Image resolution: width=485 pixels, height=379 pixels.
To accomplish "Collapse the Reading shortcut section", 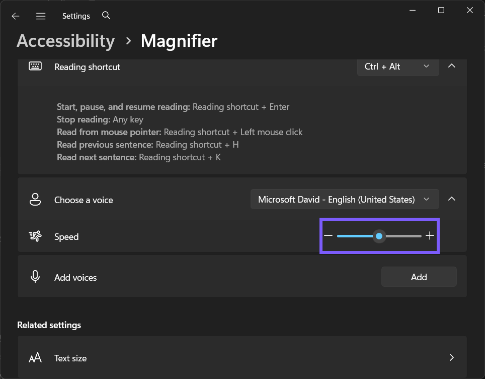I will pos(452,66).
